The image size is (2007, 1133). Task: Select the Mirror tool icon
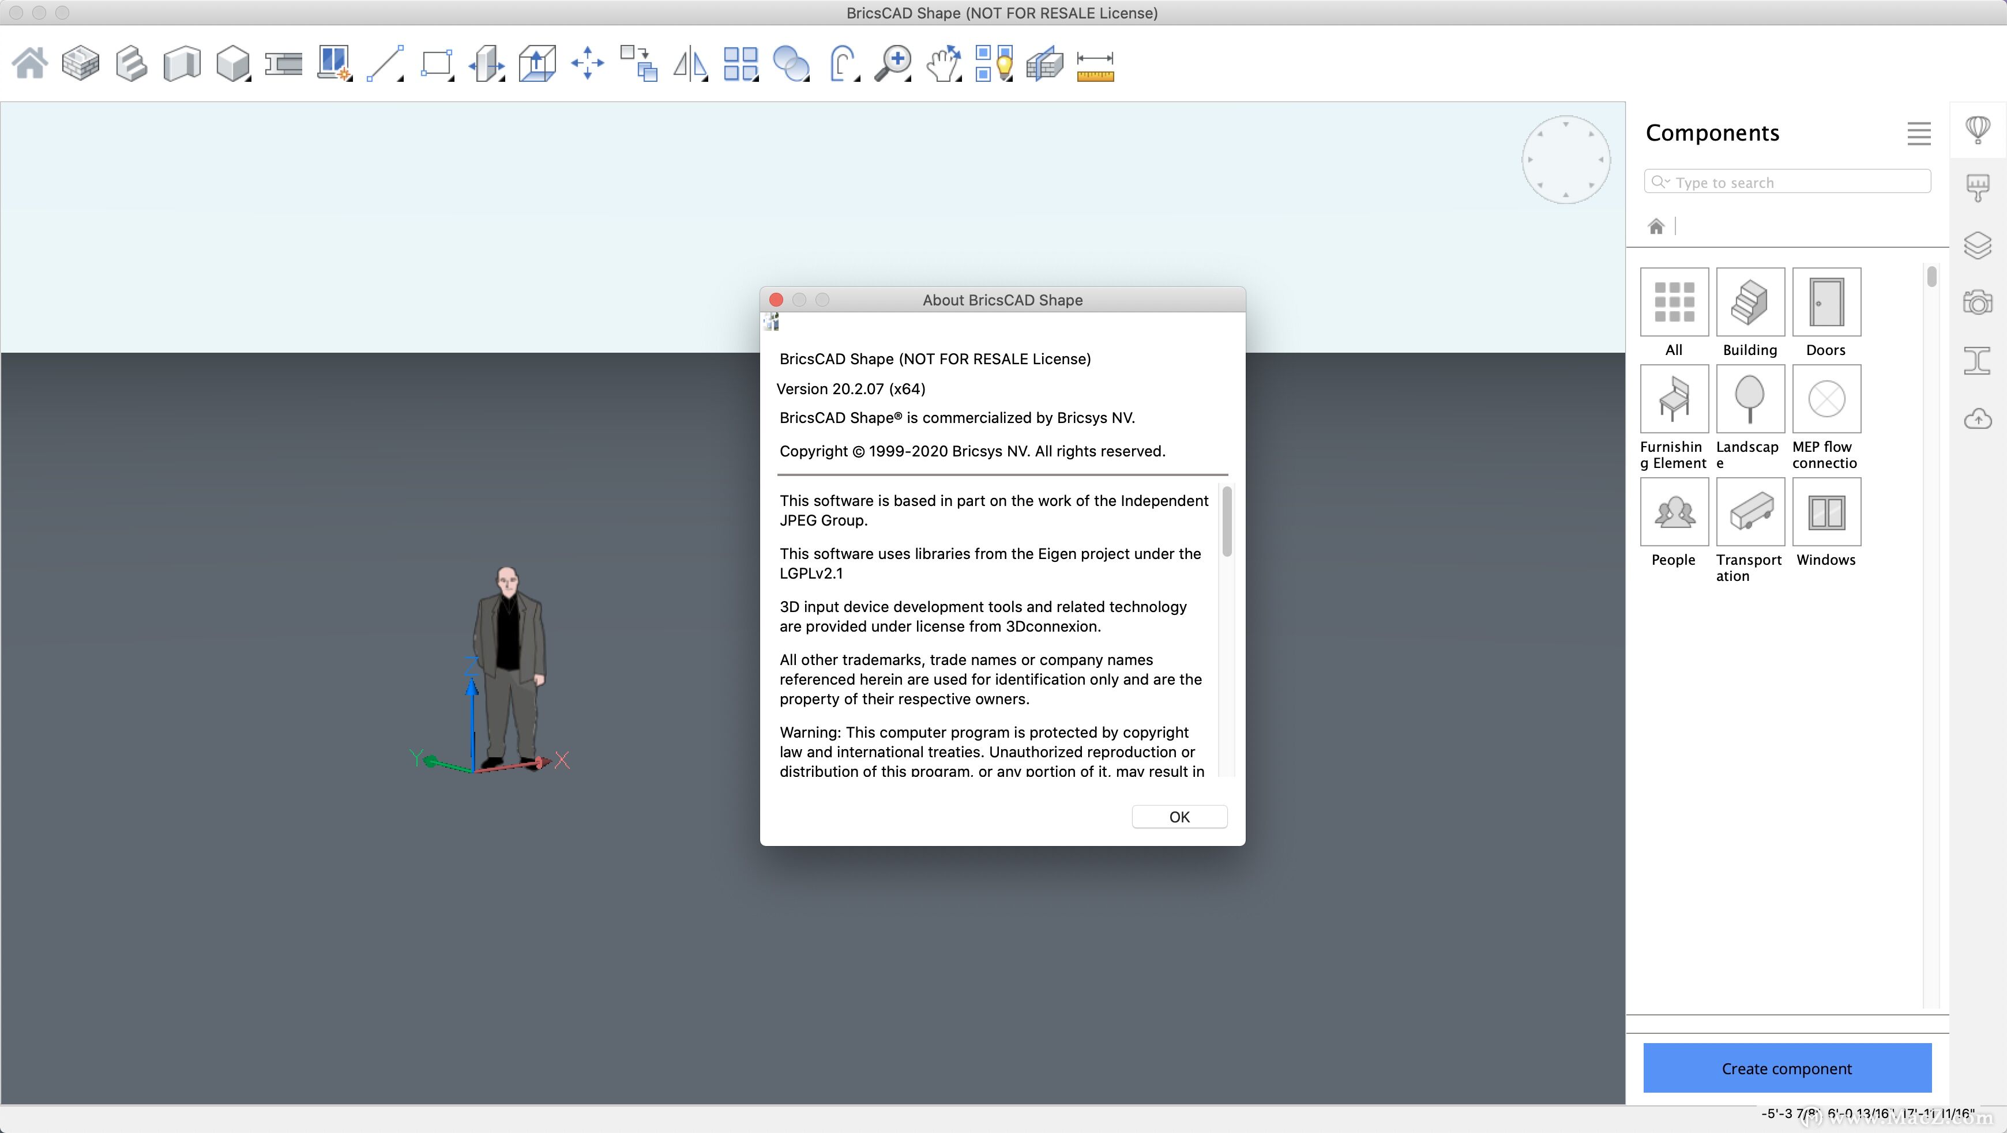[x=690, y=63]
